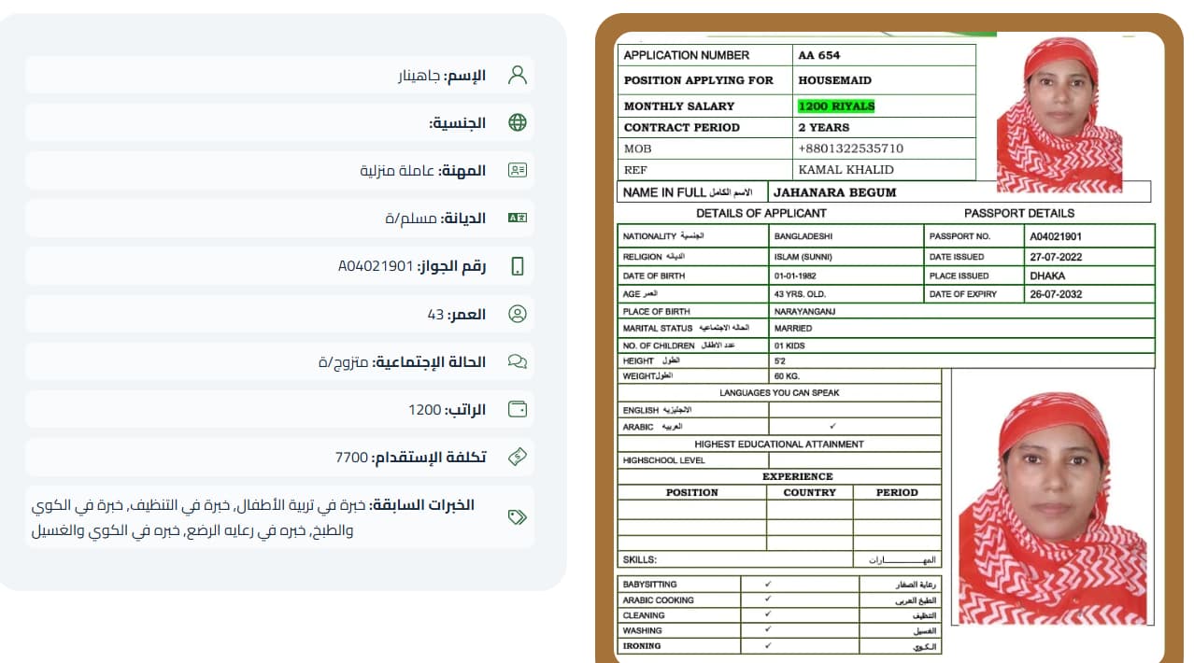Viewport: 1194px width, 663px height.
Task: Select the salary value 1200 in the list
Action: point(424,409)
